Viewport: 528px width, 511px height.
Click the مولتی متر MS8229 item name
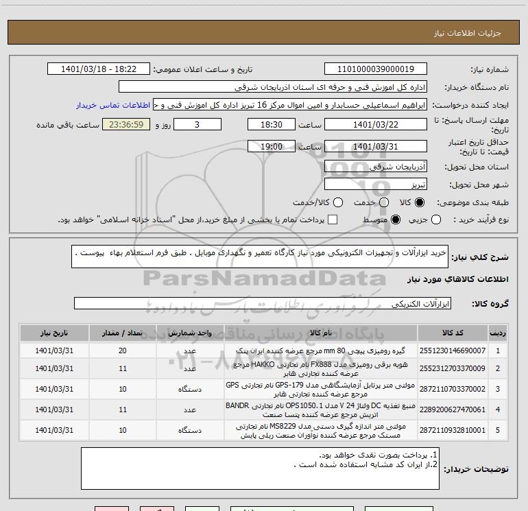(x=321, y=431)
